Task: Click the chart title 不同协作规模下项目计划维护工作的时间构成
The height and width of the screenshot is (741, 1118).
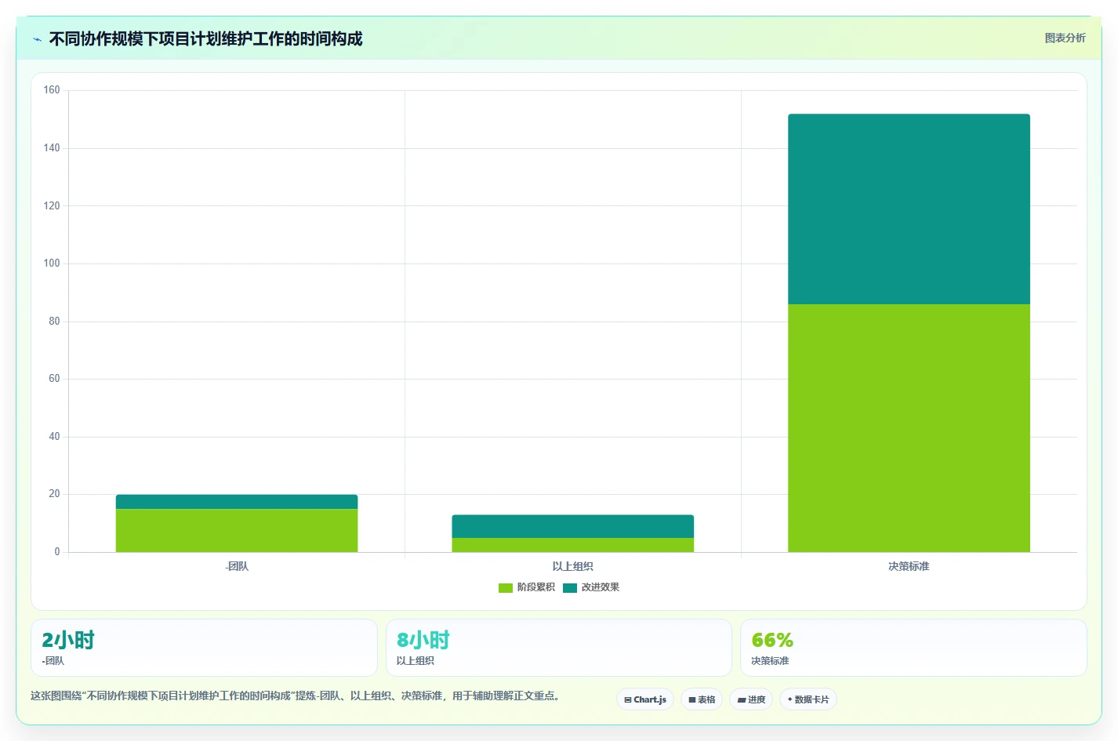Action: [x=206, y=39]
